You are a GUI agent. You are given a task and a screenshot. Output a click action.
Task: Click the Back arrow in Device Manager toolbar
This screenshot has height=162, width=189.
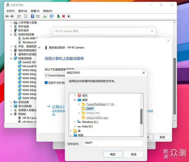coord(7,16)
